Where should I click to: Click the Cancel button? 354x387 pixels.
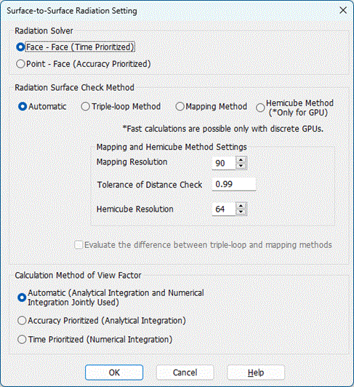(x=185, y=372)
